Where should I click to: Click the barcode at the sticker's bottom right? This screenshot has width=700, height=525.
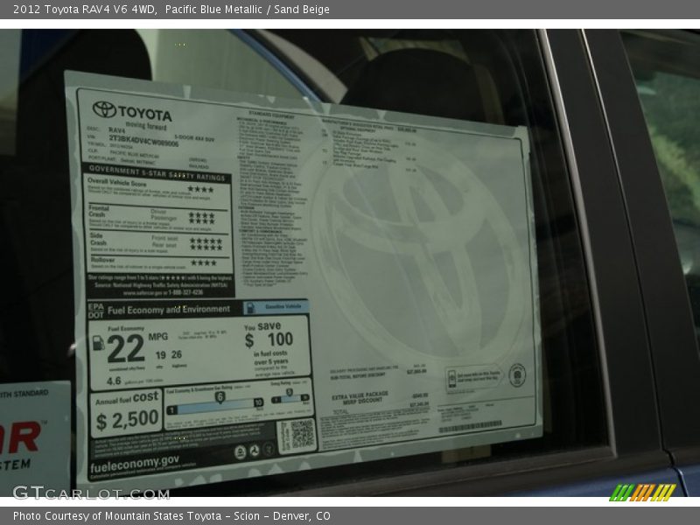click(470, 427)
